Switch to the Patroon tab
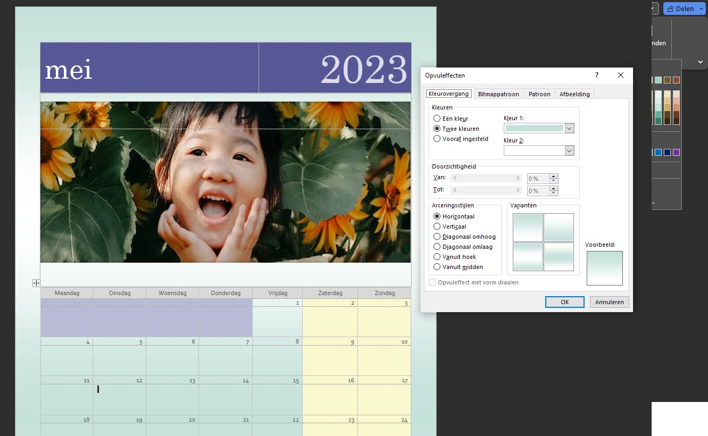The width and height of the screenshot is (708, 436). [539, 94]
